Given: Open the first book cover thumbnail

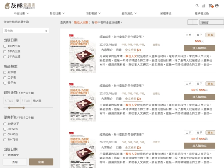Looking at the screenshot, I should tap(83, 54).
